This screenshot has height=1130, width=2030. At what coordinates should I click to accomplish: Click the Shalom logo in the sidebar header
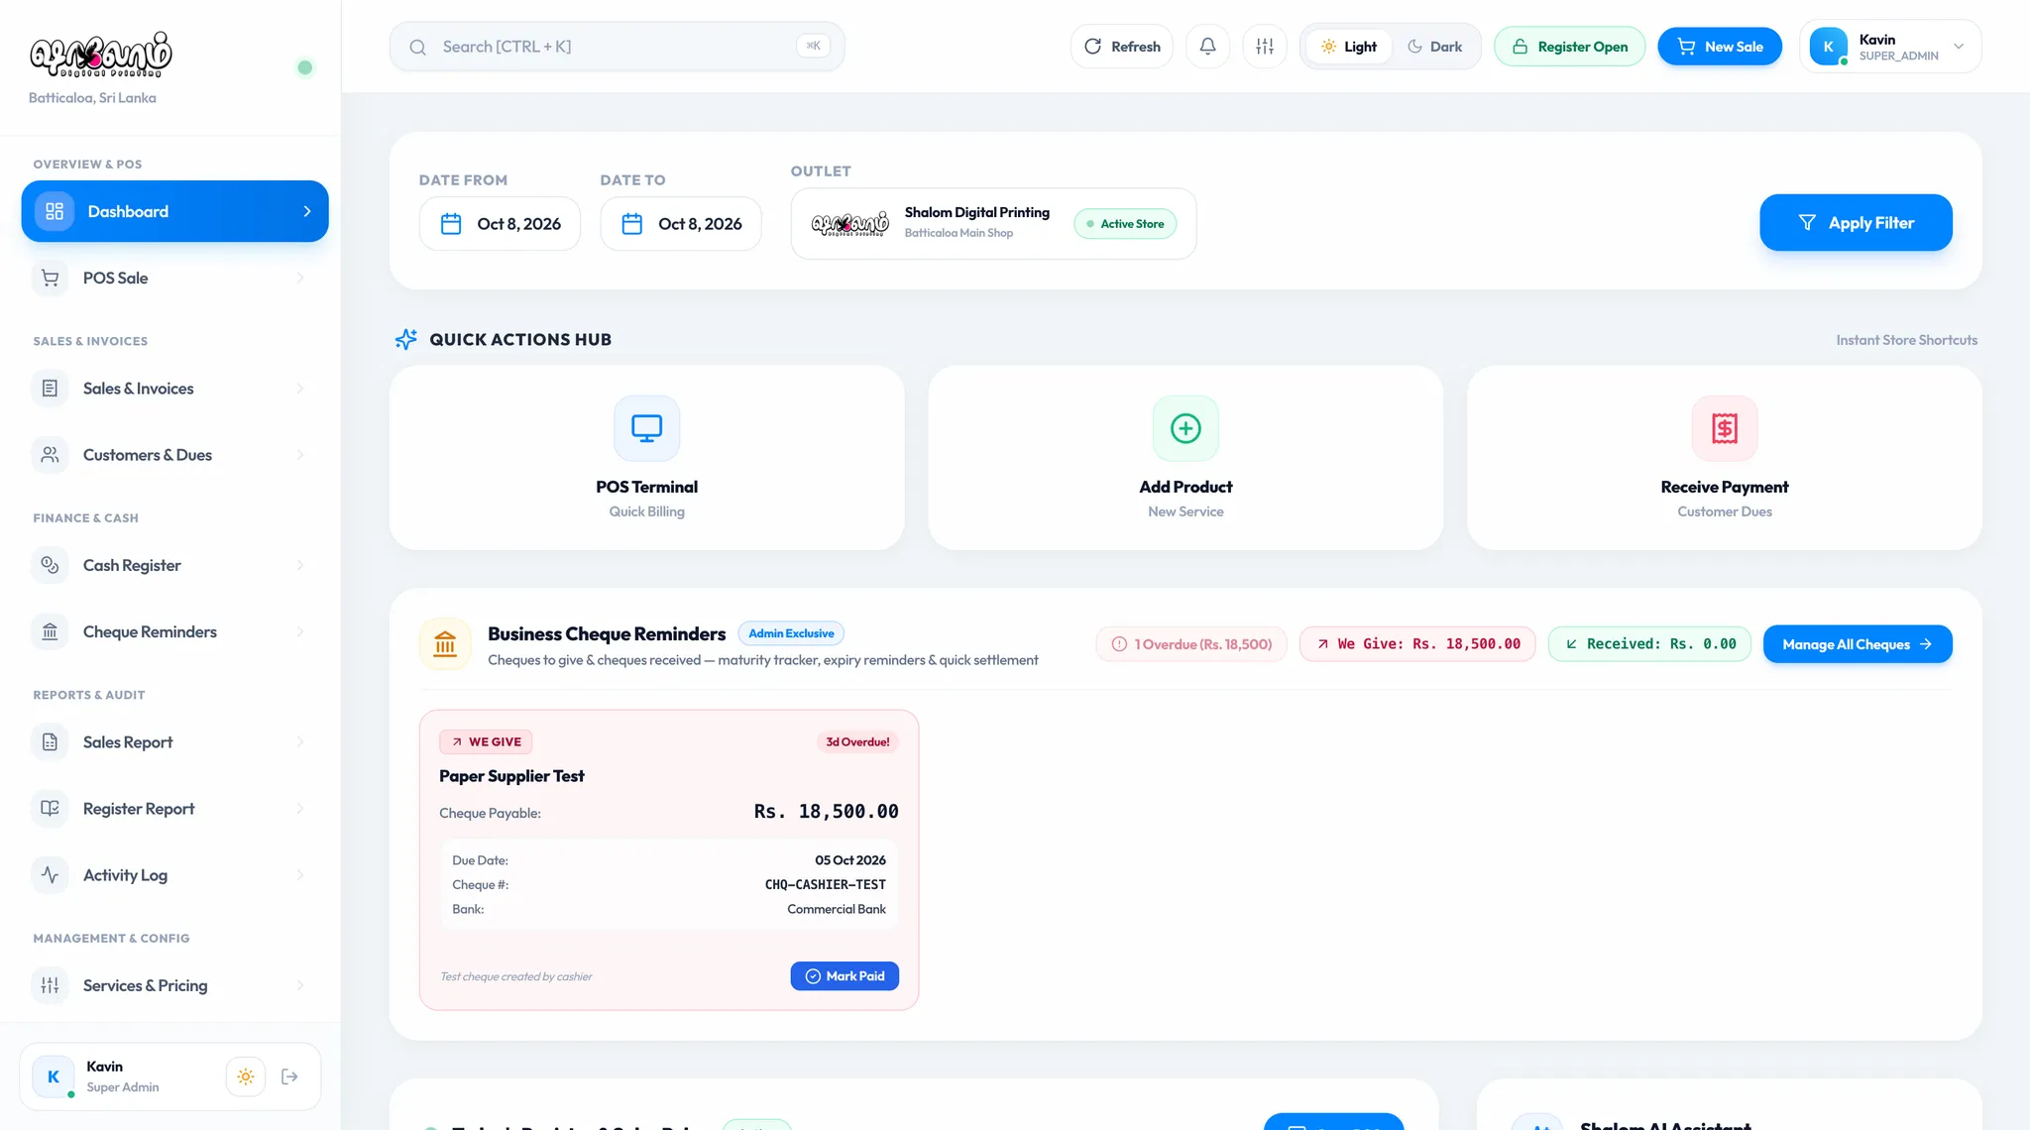coord(100,56)
